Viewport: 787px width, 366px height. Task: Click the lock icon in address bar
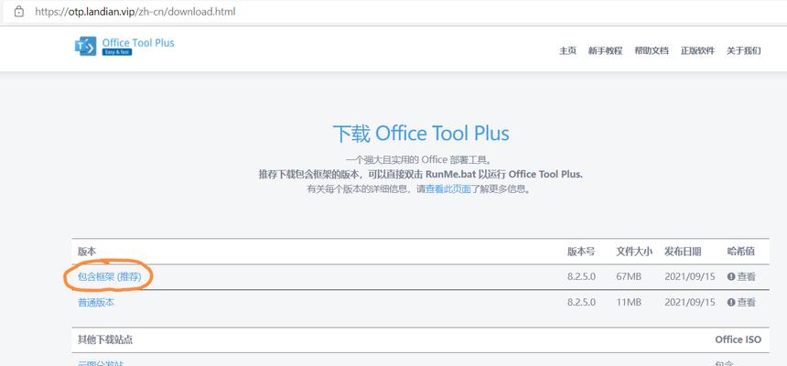pos(19,12)
